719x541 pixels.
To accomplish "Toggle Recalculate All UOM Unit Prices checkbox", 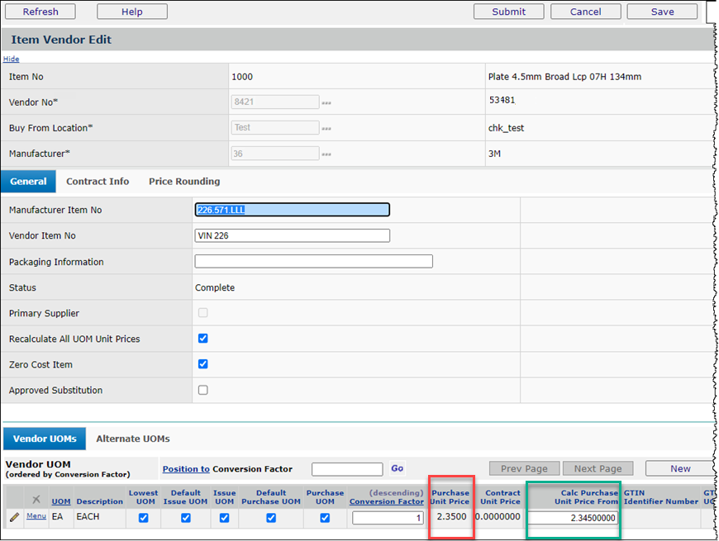I will (203, 339).
